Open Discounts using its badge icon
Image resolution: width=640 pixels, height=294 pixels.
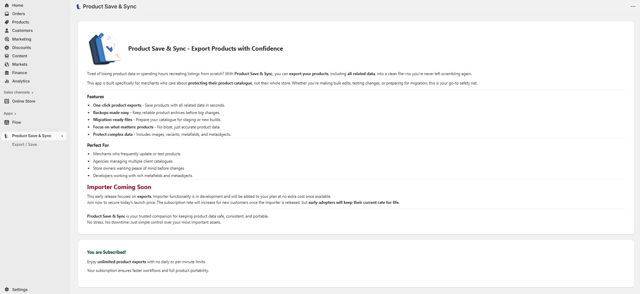(7, 48)
